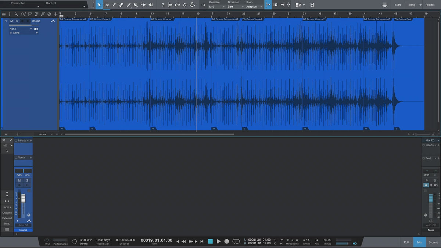Click the add track plus icon
Viewport: 441px width, 248px height.
coord(55,14)
